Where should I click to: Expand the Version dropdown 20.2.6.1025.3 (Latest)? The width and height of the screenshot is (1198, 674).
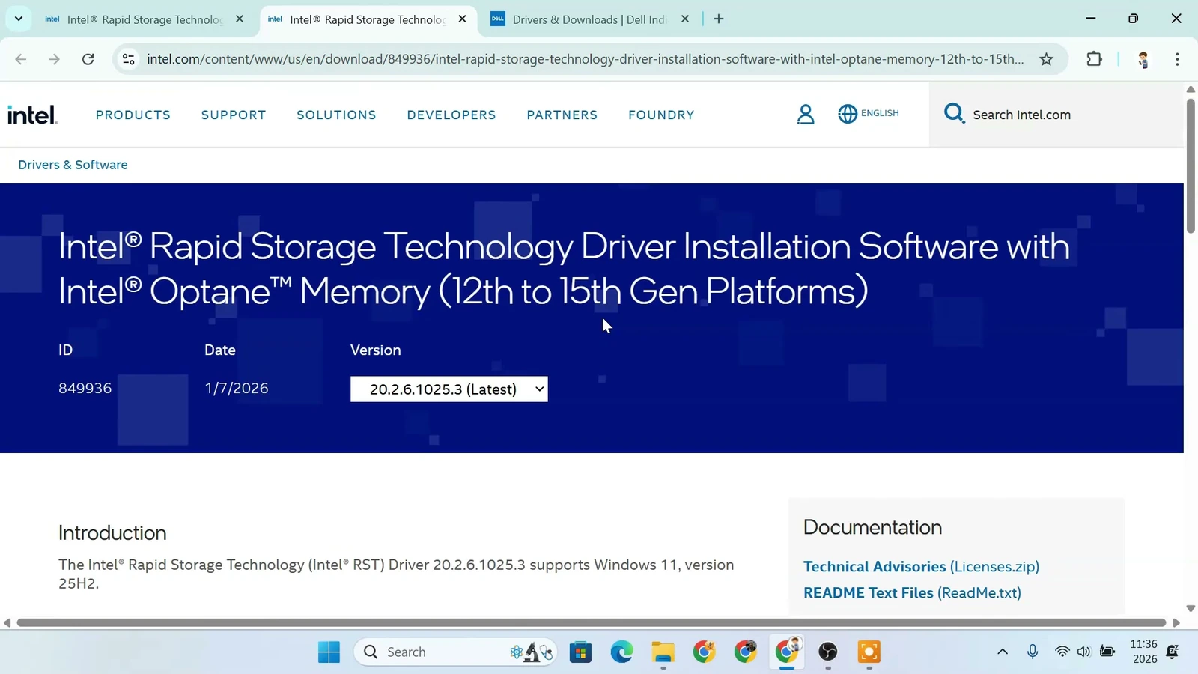pyautogui.click(x=449, y=389)
